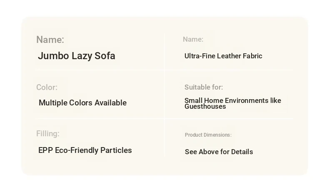Click Small Home Environments like Guesthouses text
This screenshot has width=329, height=185.
233,103
